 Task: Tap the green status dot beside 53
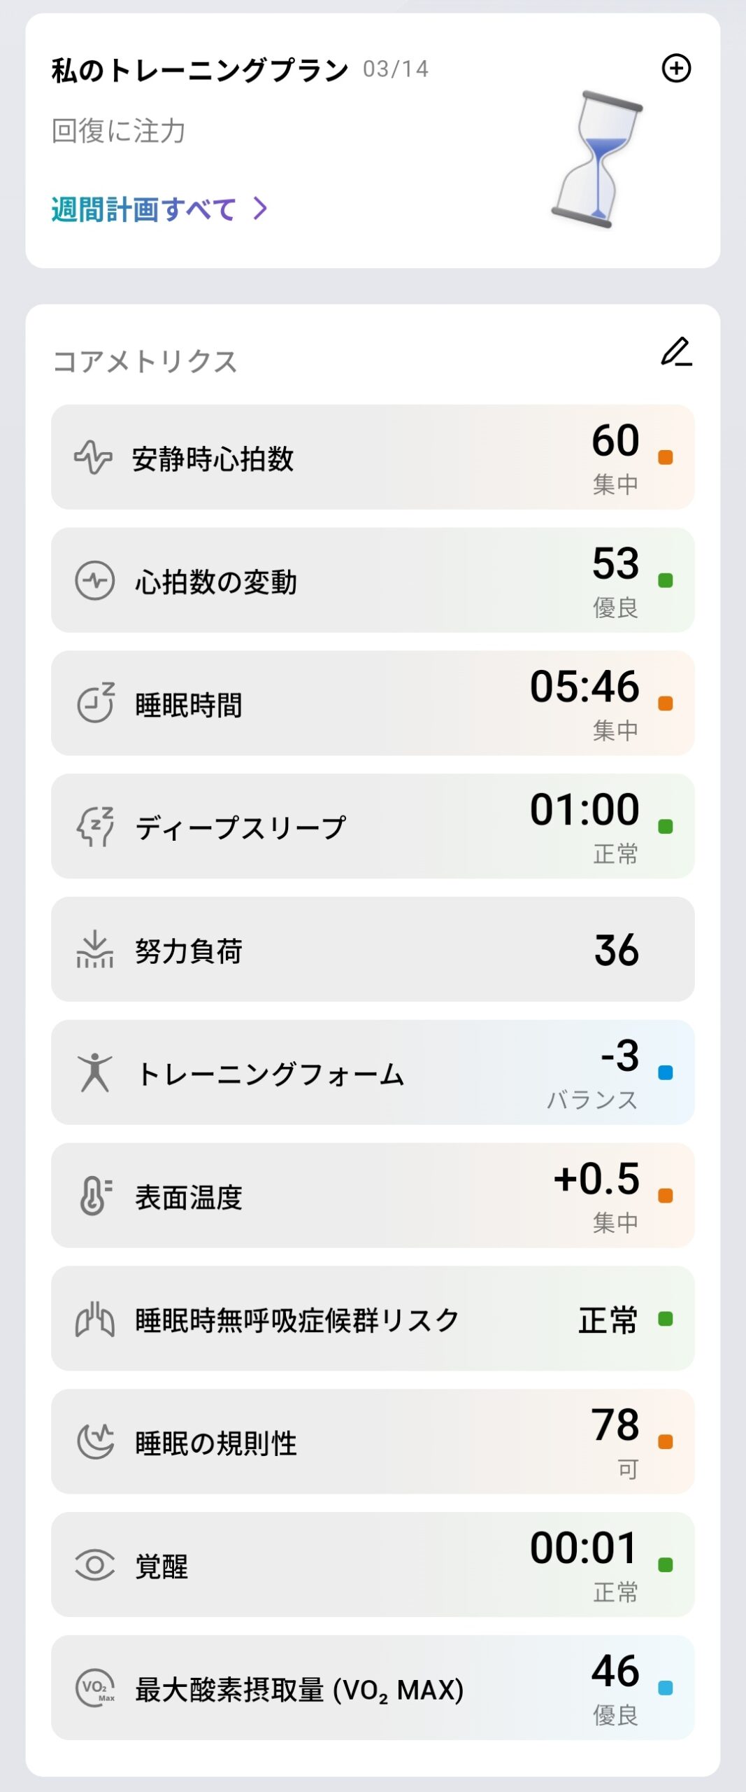tap(665, 580)
